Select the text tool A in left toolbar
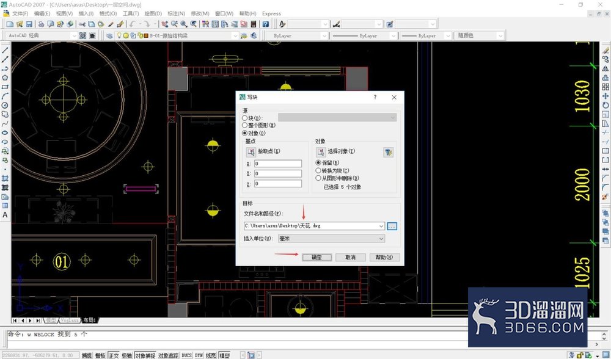The width and height of the screenshot is (611, 359). pos(5,214)
